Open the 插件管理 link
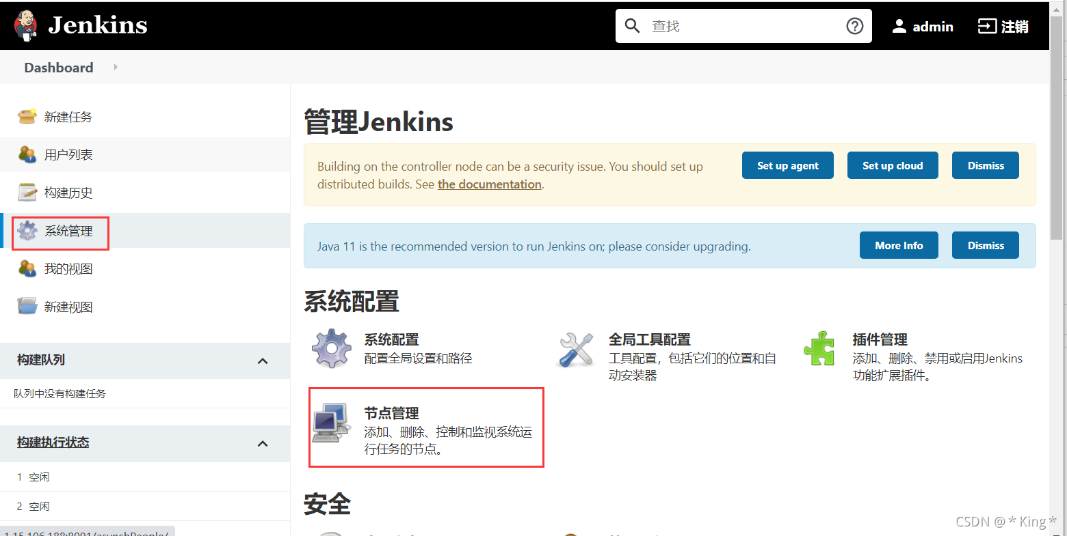 click(x=880, y=339)
